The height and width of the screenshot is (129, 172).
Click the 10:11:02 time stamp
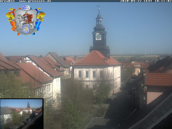click(163, 1)
